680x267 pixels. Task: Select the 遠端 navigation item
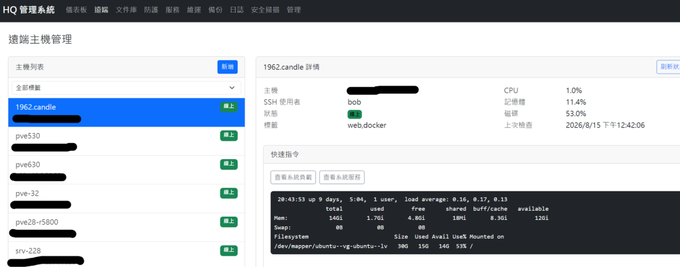coord(102,10)
